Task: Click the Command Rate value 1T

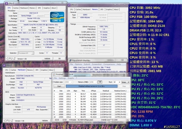Action: pos(104,45)
